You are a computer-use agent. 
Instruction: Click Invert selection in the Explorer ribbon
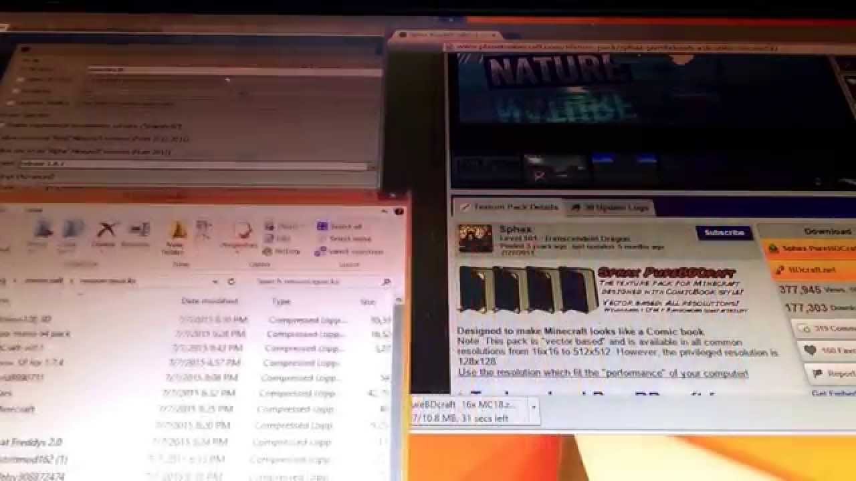click(349, 252)
